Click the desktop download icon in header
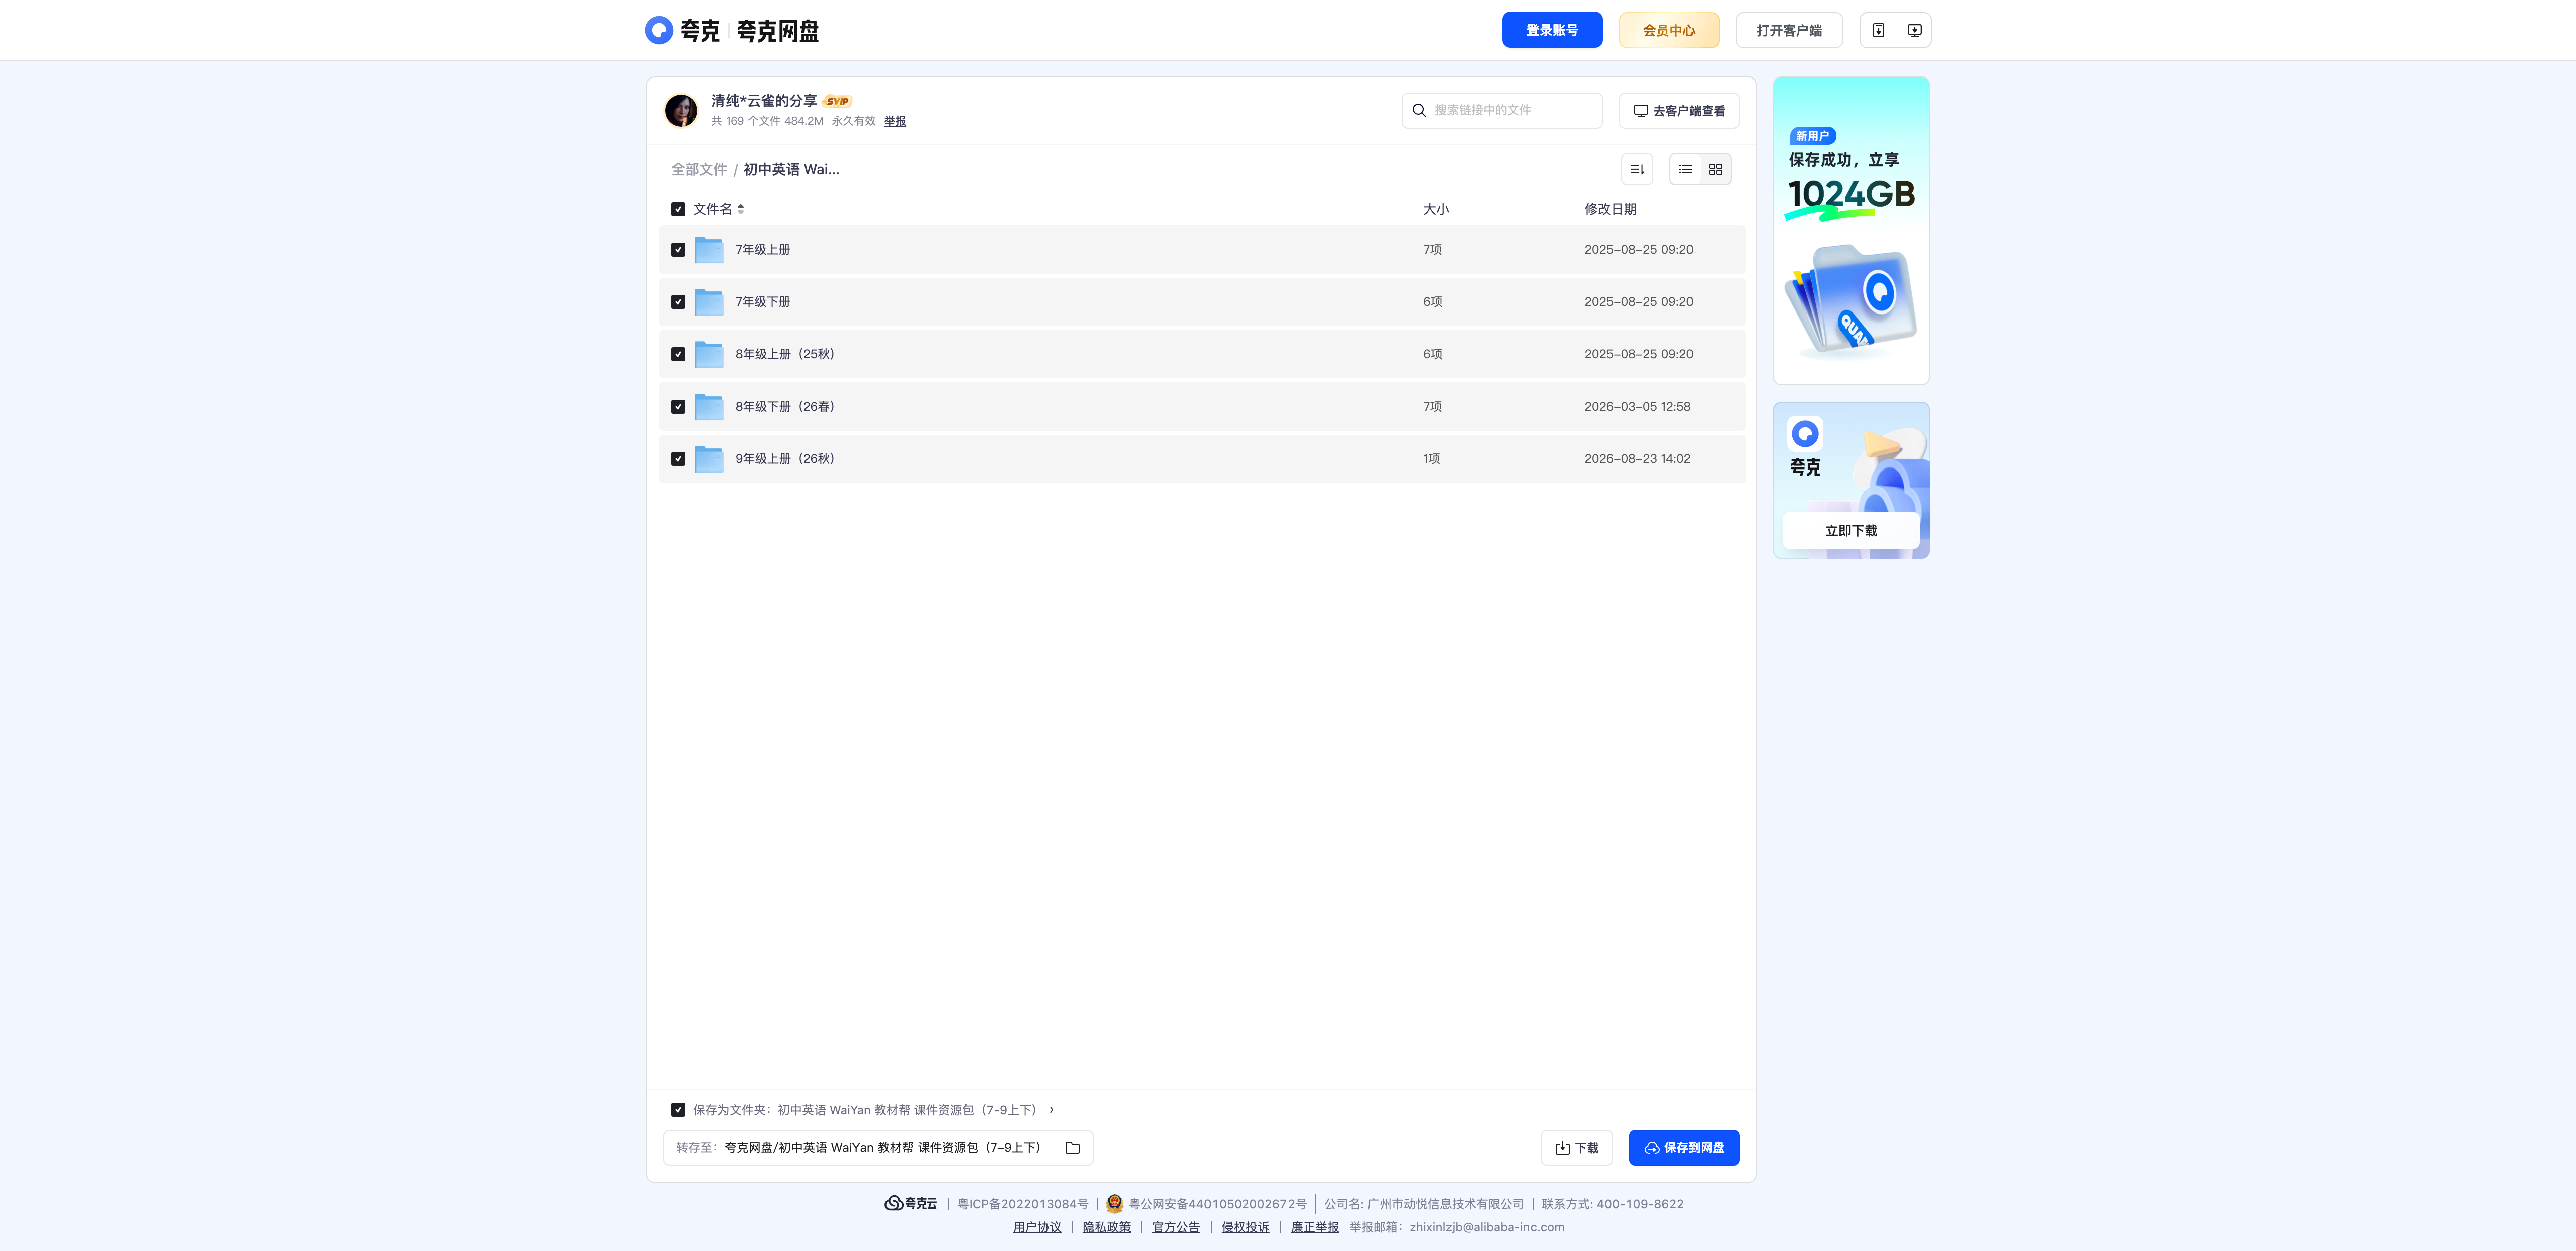This screenshot has height=1251, width=2576. [1913, 30]
